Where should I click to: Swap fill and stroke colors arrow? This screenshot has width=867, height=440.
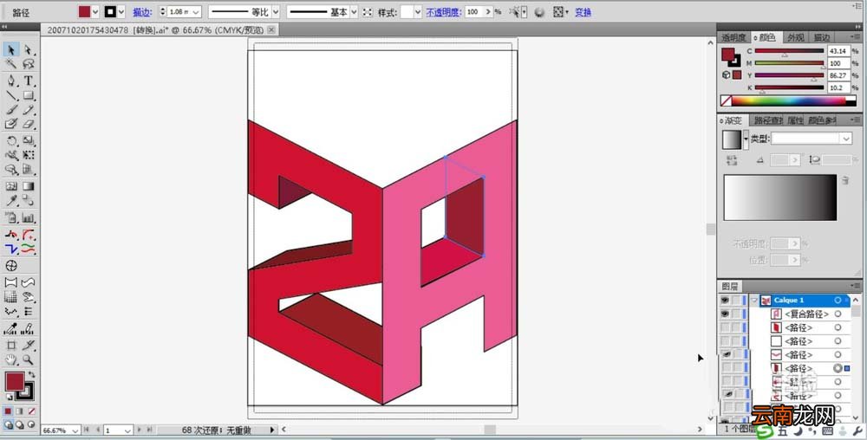point(31,375)
